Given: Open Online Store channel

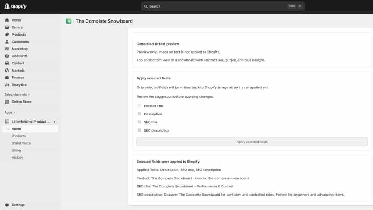Looking at the screenshot, I should (22, 102).
